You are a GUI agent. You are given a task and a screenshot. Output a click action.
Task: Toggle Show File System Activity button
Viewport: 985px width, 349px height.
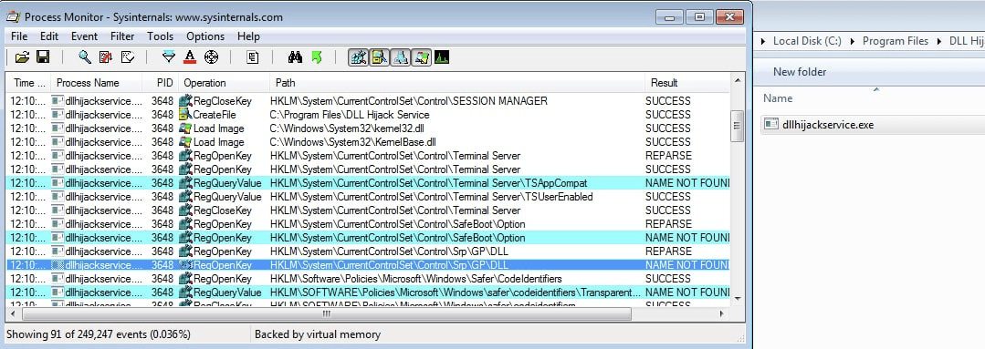click(x=380, y=57)
